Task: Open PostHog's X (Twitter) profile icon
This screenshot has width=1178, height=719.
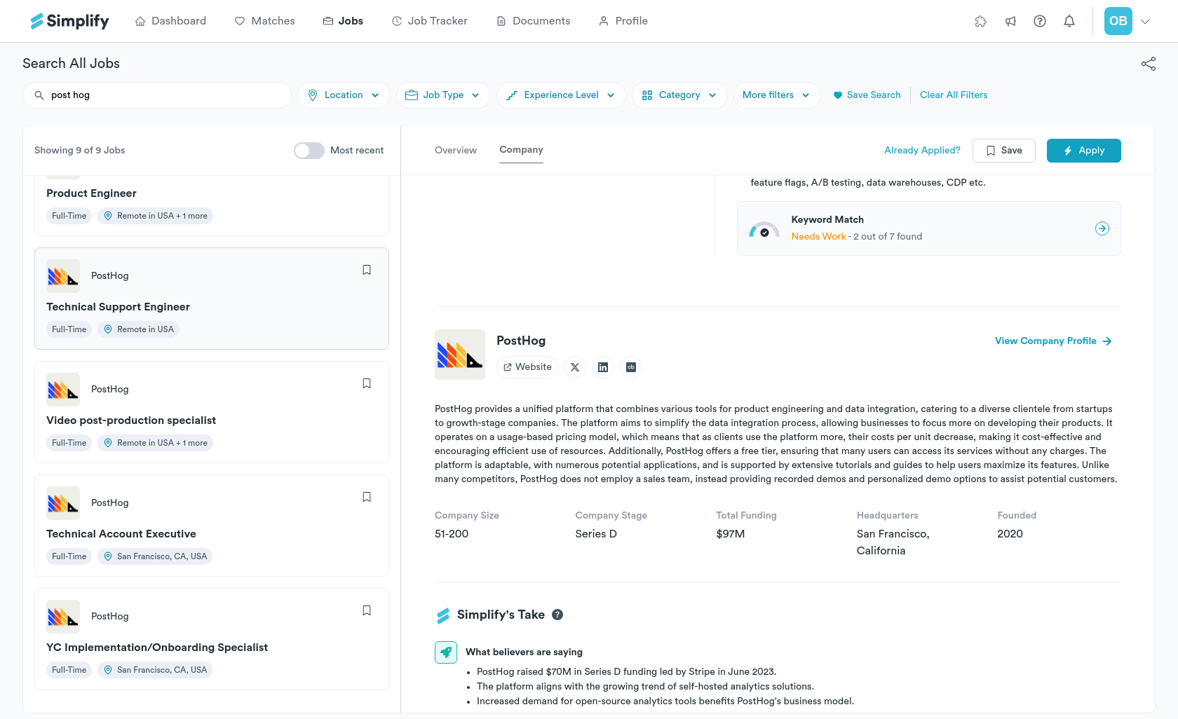Action: [575, 367]
